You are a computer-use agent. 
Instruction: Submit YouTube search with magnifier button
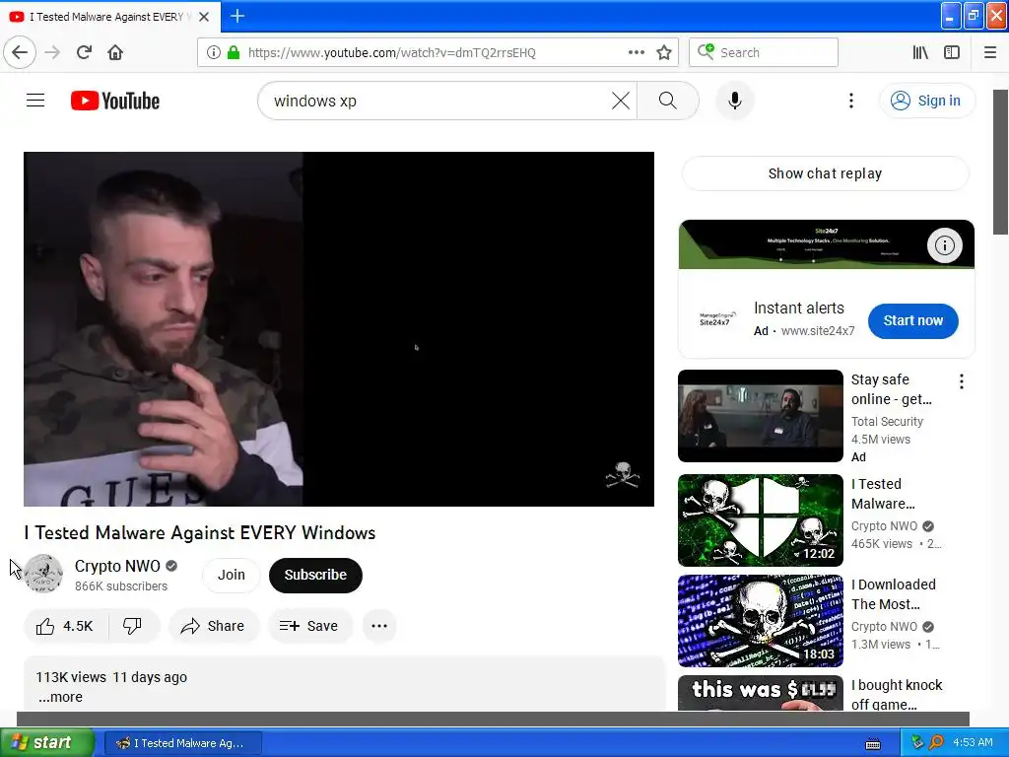pyautogui.click(x=667, y=101)
